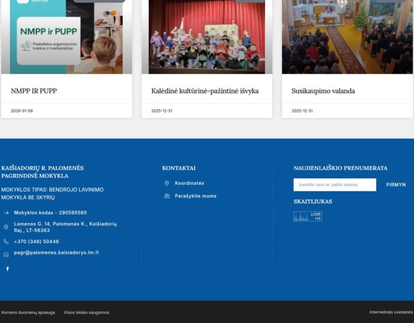Open the NMPP IR PUPP article title
The width and height of the screenshot is (414, 323).
tap(34, 91)
